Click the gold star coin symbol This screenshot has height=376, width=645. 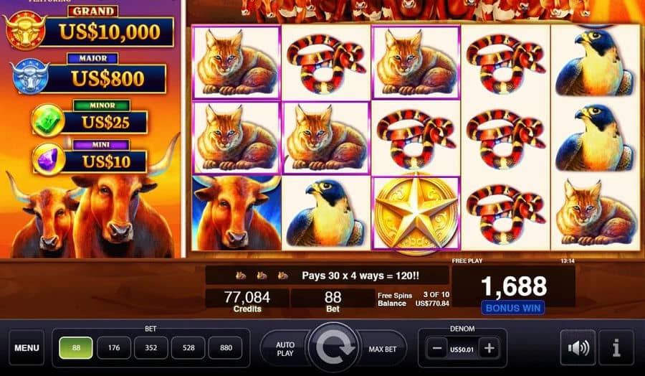(x=416, y=213)
